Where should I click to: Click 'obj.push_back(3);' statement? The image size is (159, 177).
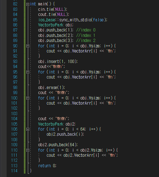(x=56, y=41)
